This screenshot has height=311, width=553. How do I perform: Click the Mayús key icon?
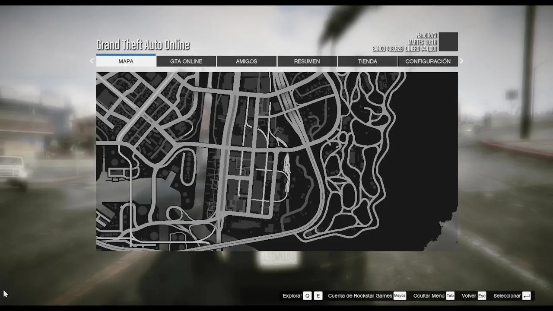400,296
